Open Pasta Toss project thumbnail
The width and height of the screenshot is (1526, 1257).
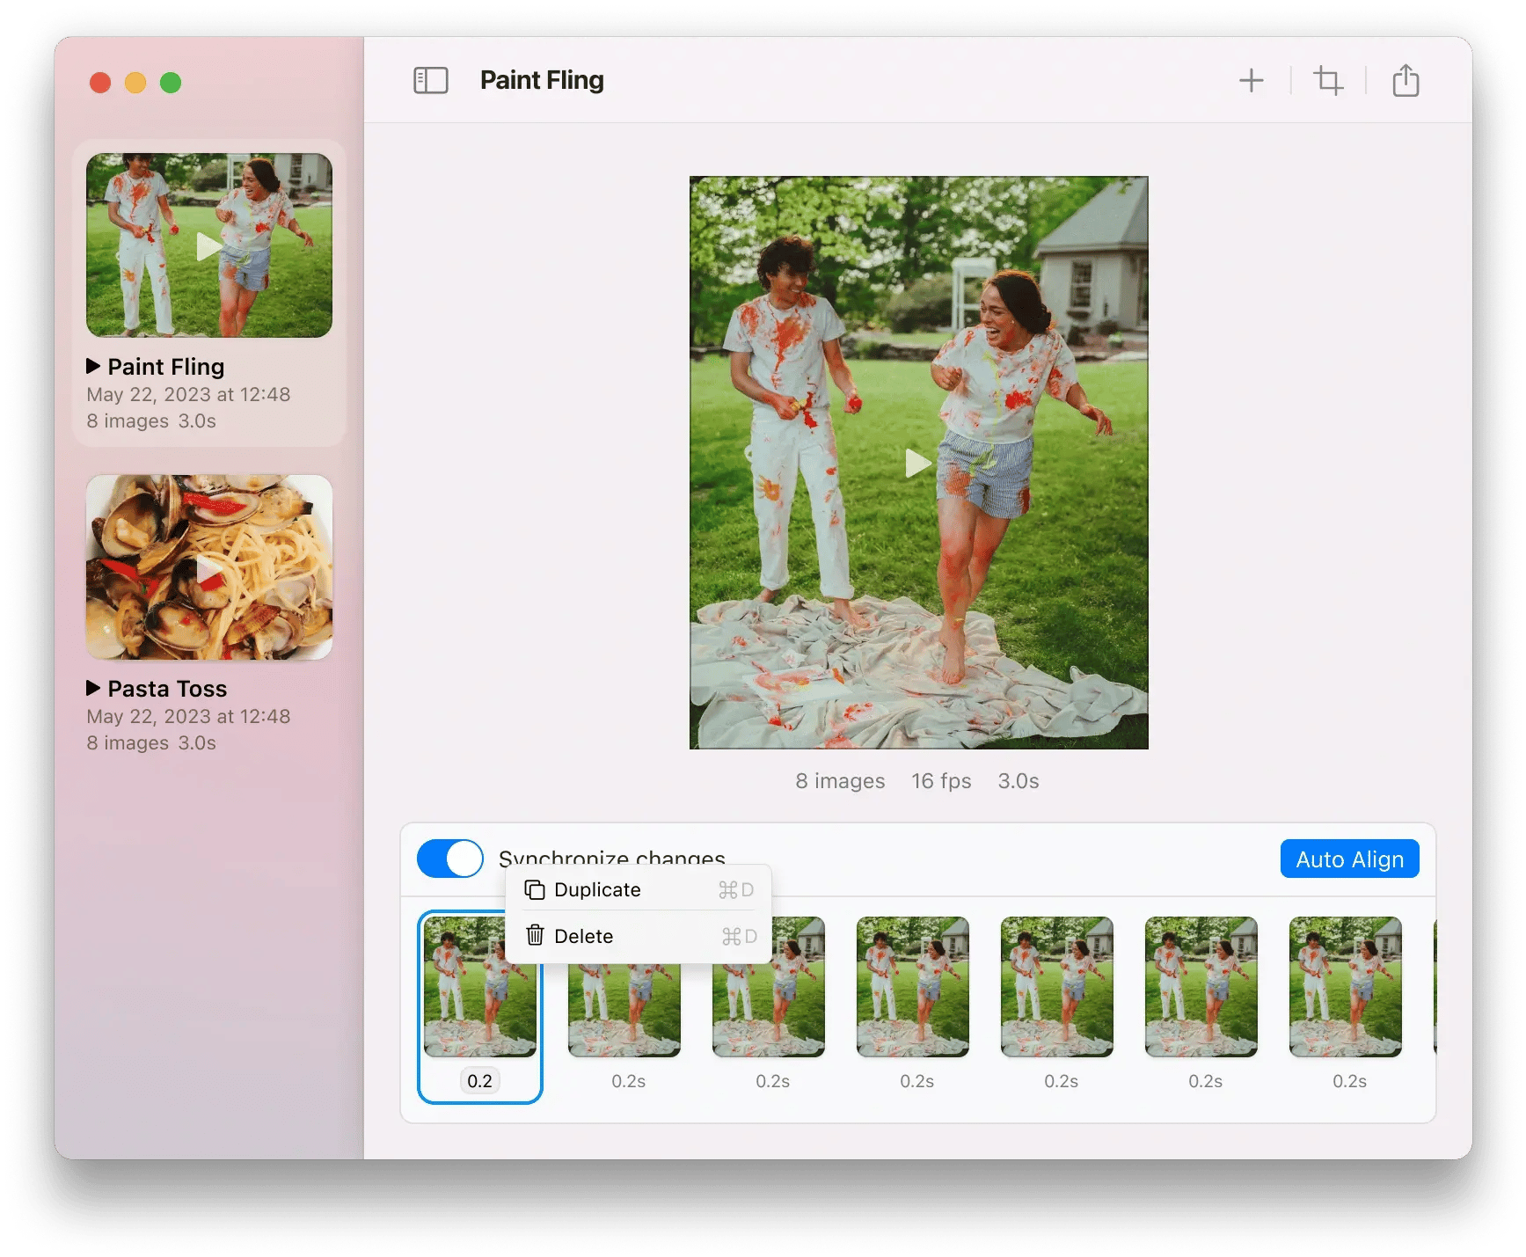point(209,567)
